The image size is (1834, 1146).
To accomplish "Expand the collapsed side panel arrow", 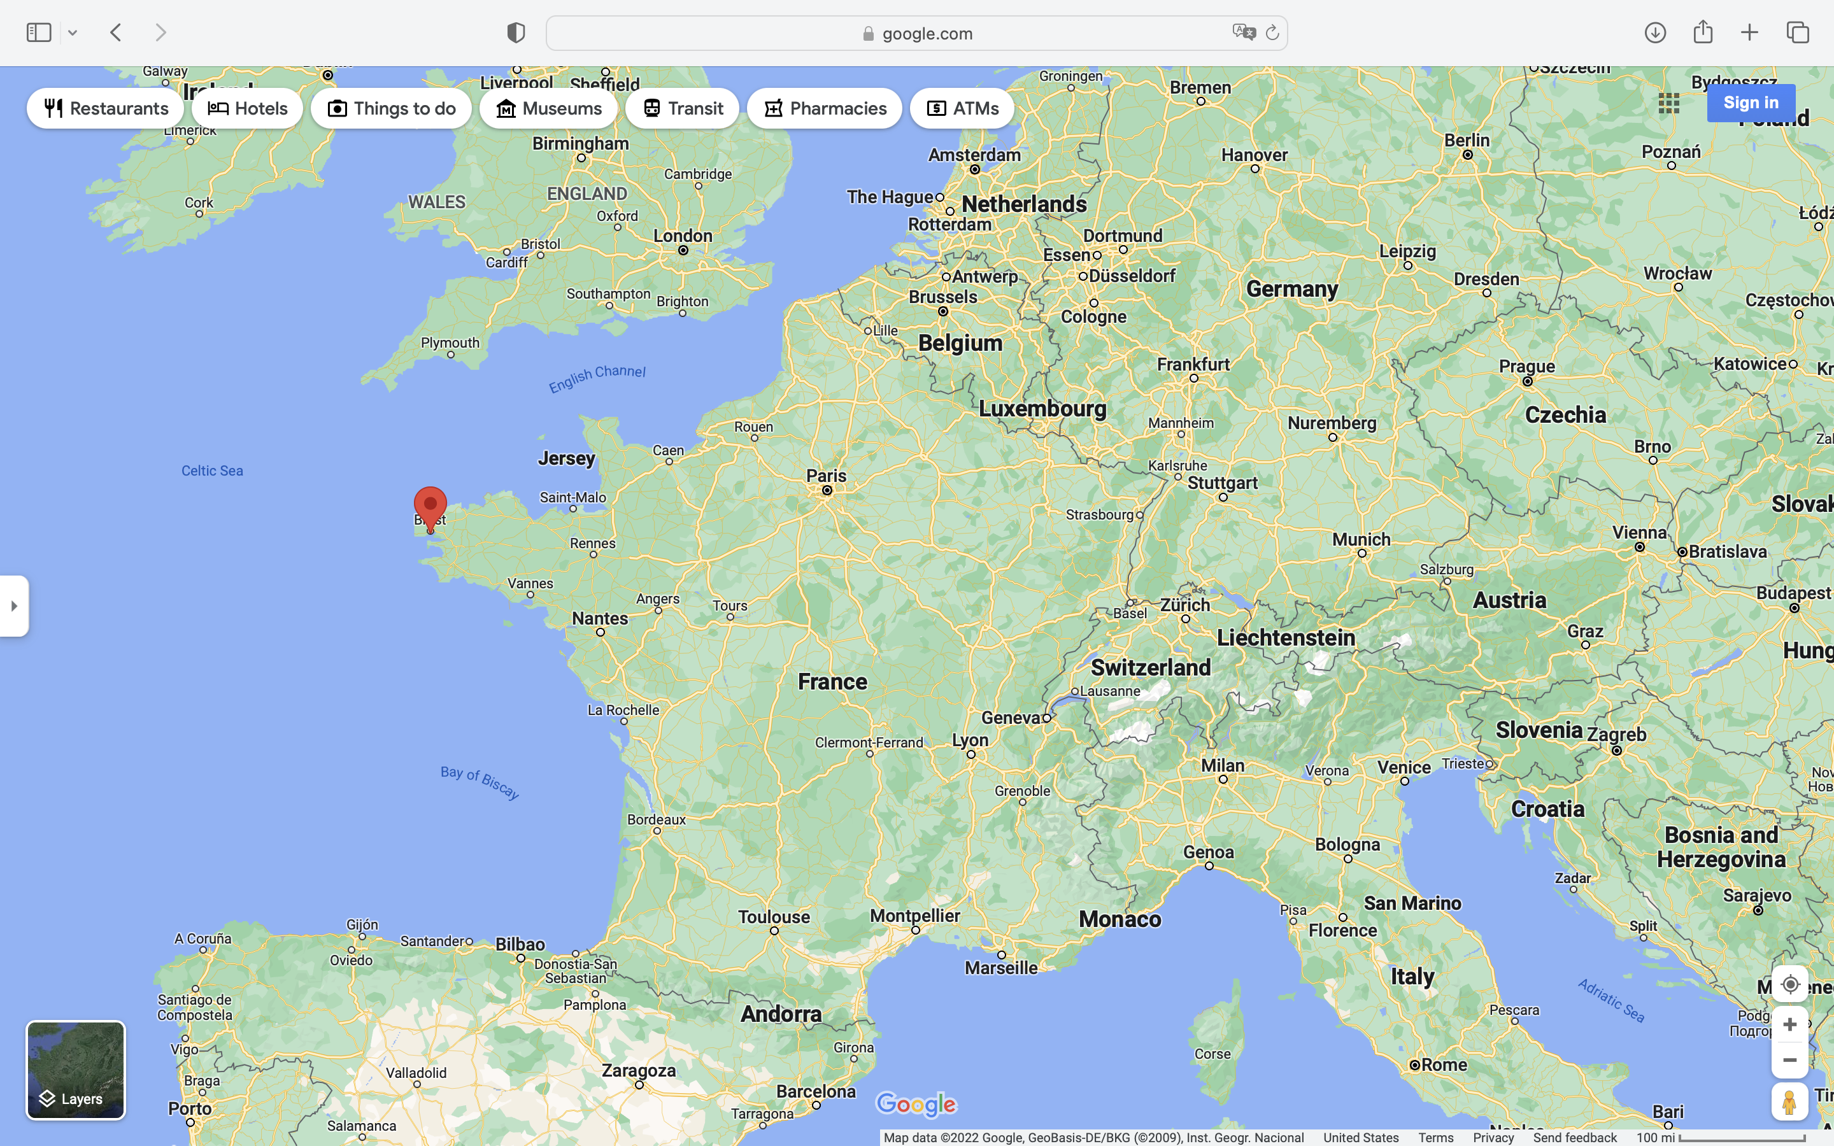I will click(15, 605).
